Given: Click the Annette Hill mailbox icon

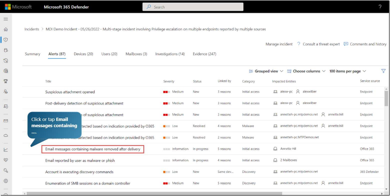Looking at the screenshot, I should pyautogui.click(x=275, y=149).
